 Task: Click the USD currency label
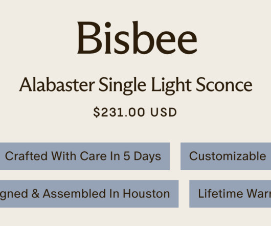coord(164,112)
